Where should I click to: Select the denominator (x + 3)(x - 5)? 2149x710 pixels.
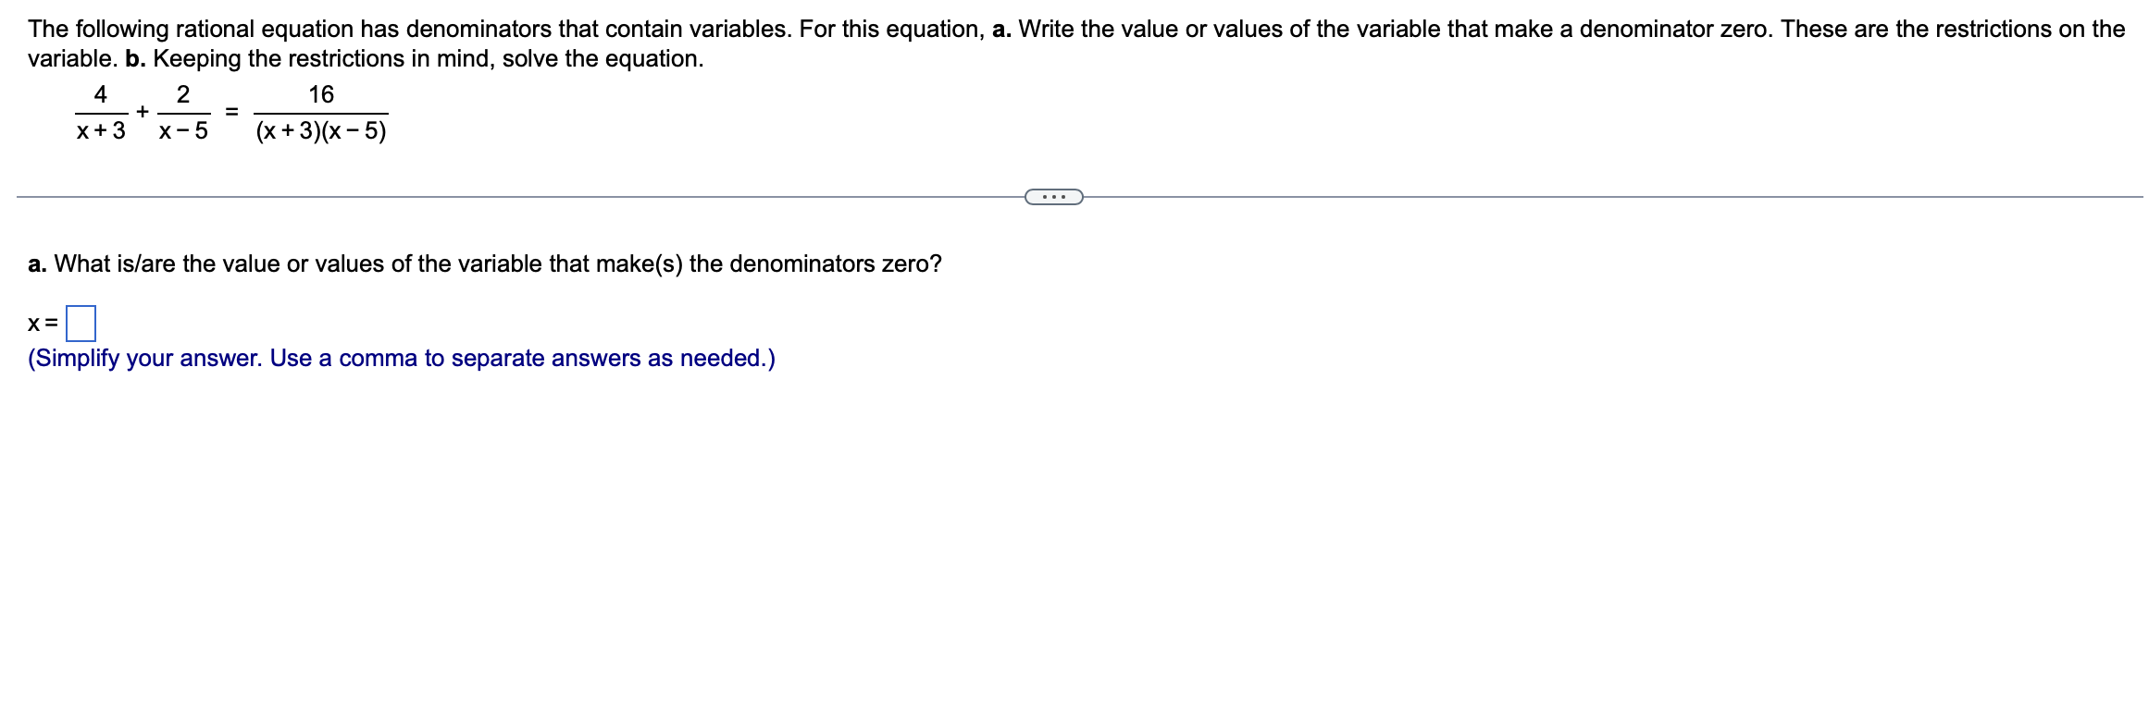(321, 130)
